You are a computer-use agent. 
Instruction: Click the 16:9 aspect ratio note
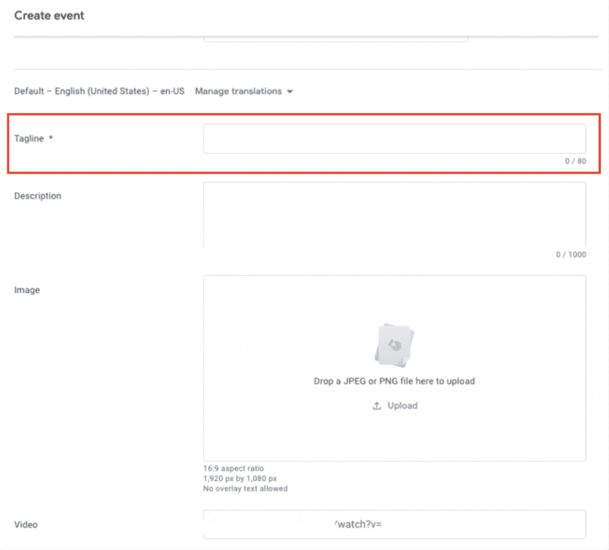point(233,469)
